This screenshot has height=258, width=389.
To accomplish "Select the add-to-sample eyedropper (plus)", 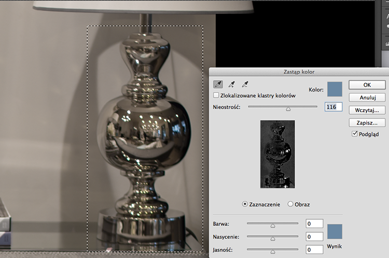I will [x=231, y=85].
